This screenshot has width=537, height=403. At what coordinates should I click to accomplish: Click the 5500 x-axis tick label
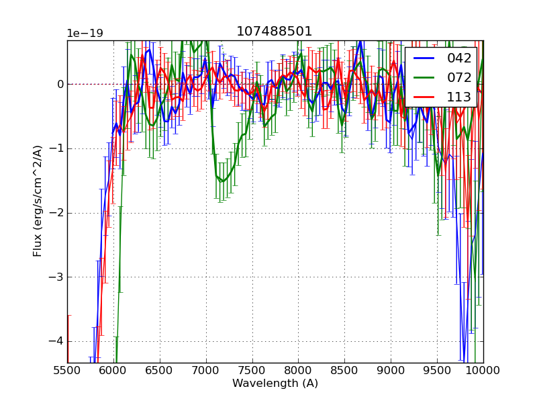[x=67, y=371]
